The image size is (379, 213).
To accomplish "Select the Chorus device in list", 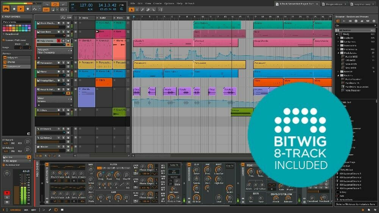I will [x=11, y=62].
